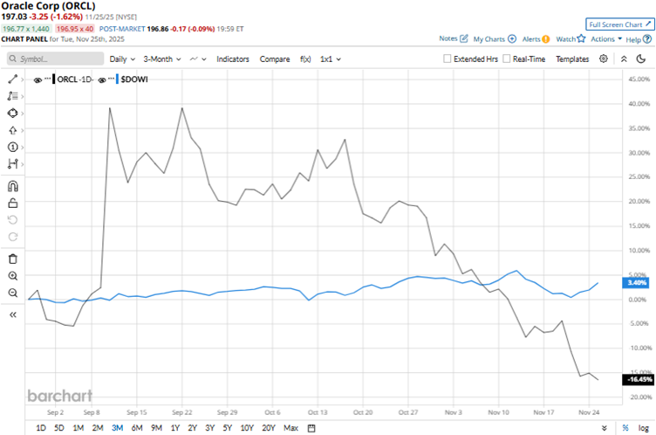Open the custom date range calendar icon
Screen dimensions: 656x435
311,428
